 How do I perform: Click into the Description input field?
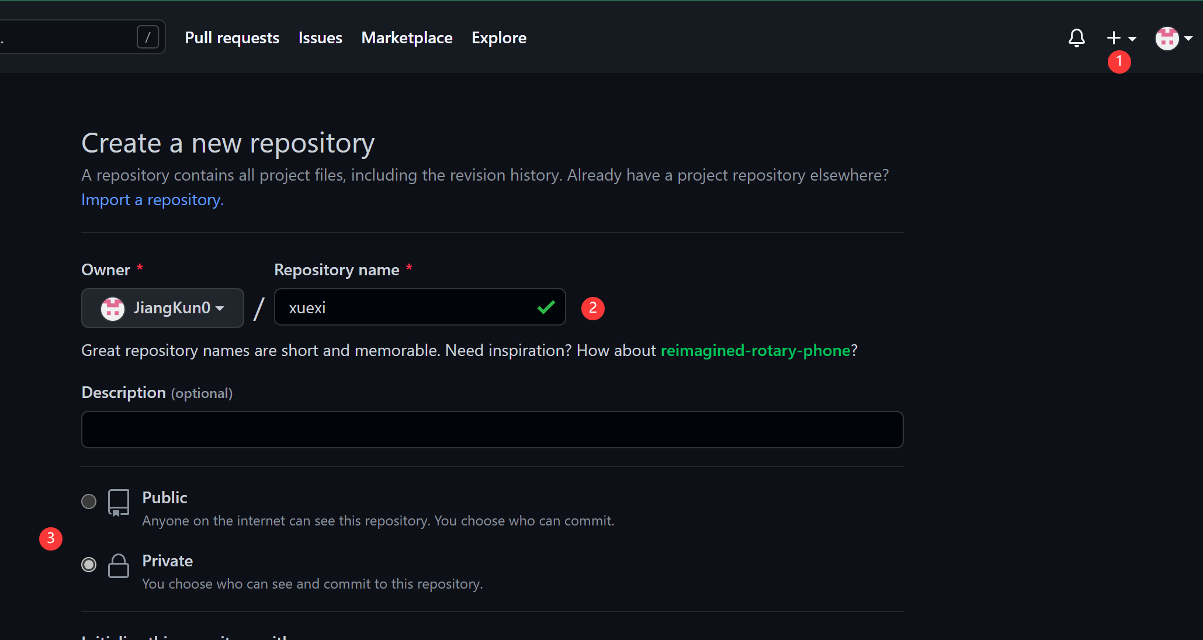pyautogui.click(x=492, y=430)
